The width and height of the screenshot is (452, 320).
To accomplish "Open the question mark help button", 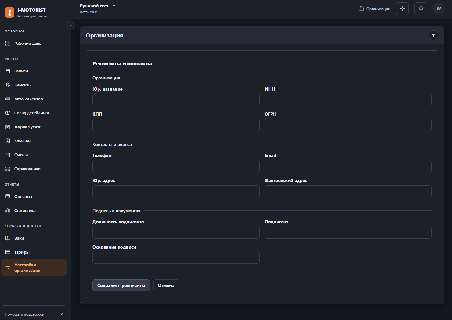I will [433, 35].
